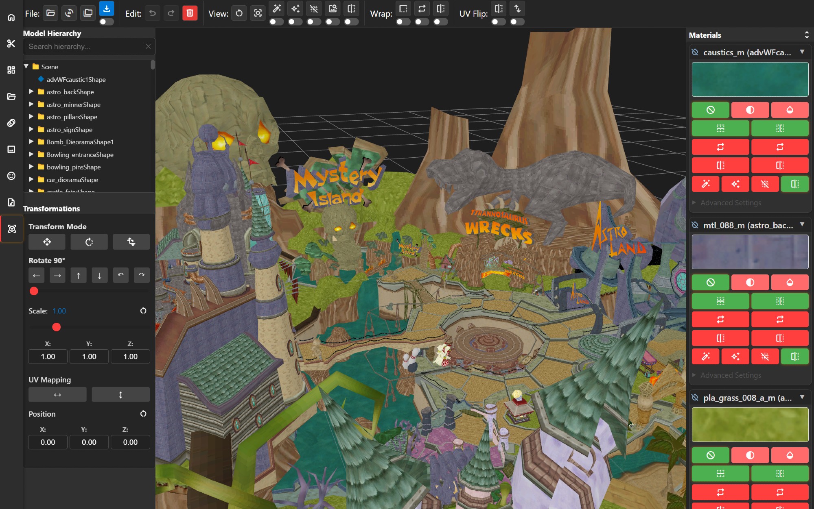This screenshot has width=814, height=509.
Task: Click the smiley face sidebar icon
Action: [x=11, y=176]
